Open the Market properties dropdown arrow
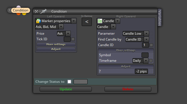Viewport: 187px width, 104px height. [x=74, y=21]
